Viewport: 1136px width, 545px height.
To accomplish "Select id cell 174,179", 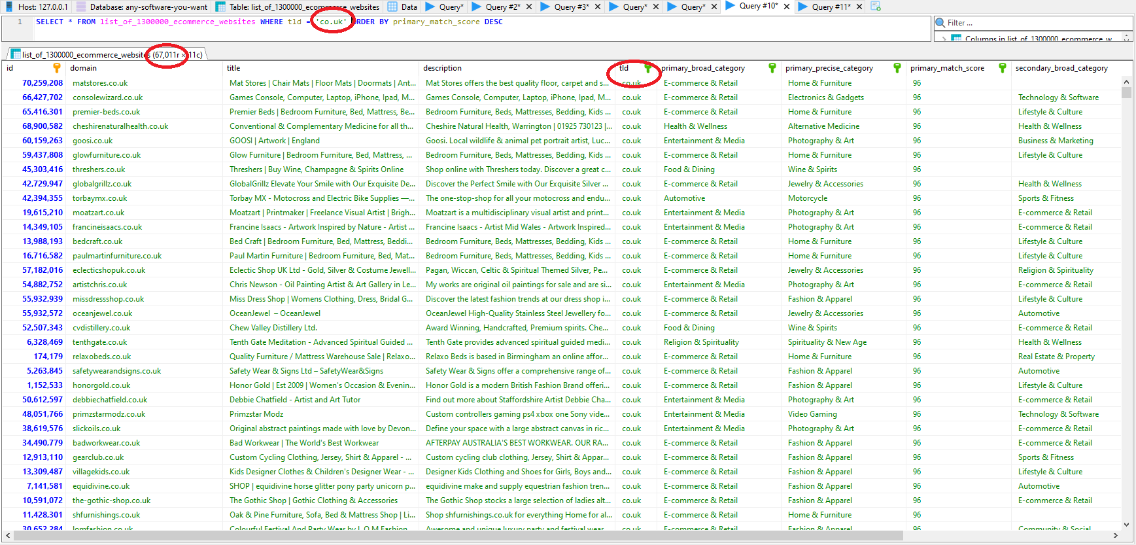I will (34, 357).
